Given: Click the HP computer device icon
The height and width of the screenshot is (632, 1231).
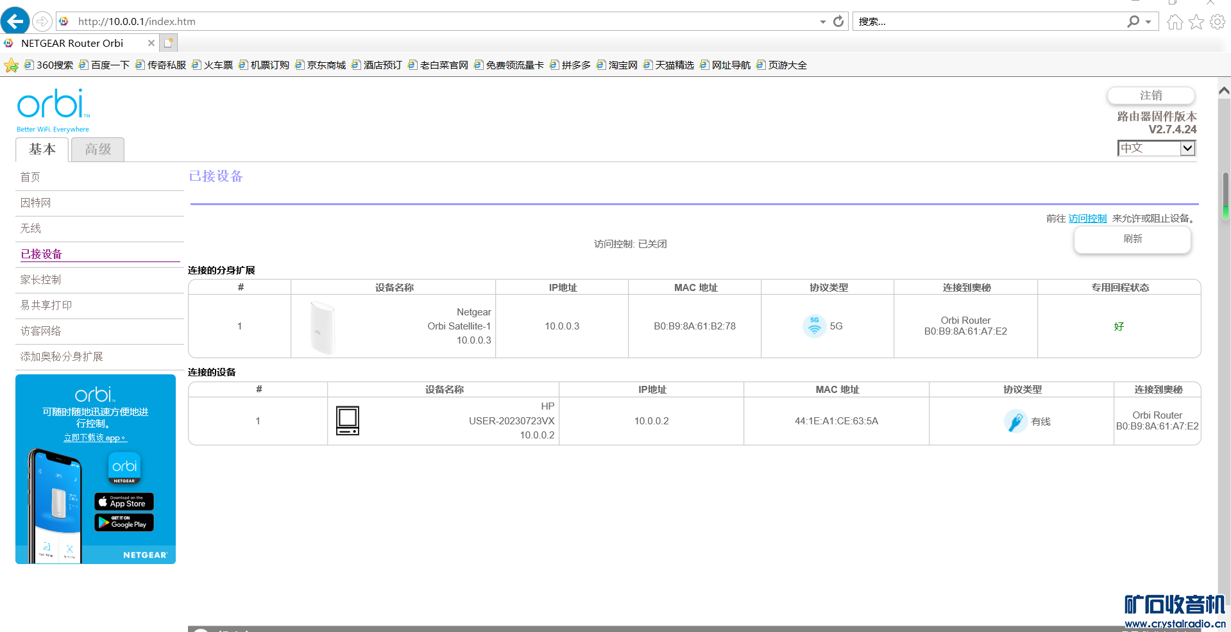Looking at the screenshot, I should point(348,420).
